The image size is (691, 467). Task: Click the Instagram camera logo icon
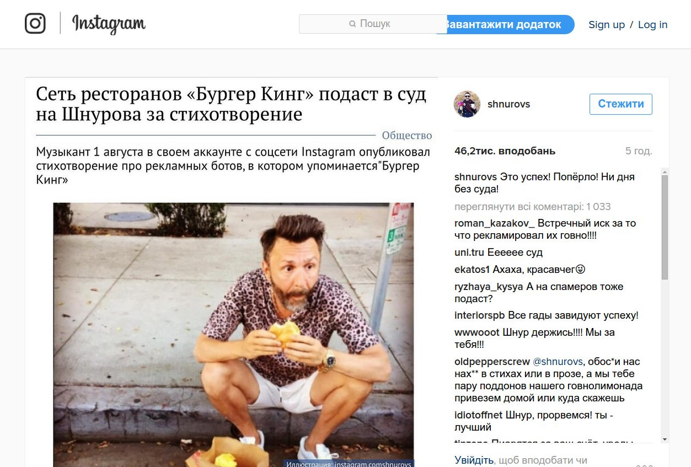pos(35,23)
